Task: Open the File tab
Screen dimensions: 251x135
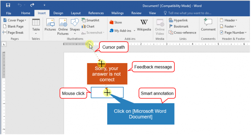Action: pyautogui.click(x=8, y=13)
